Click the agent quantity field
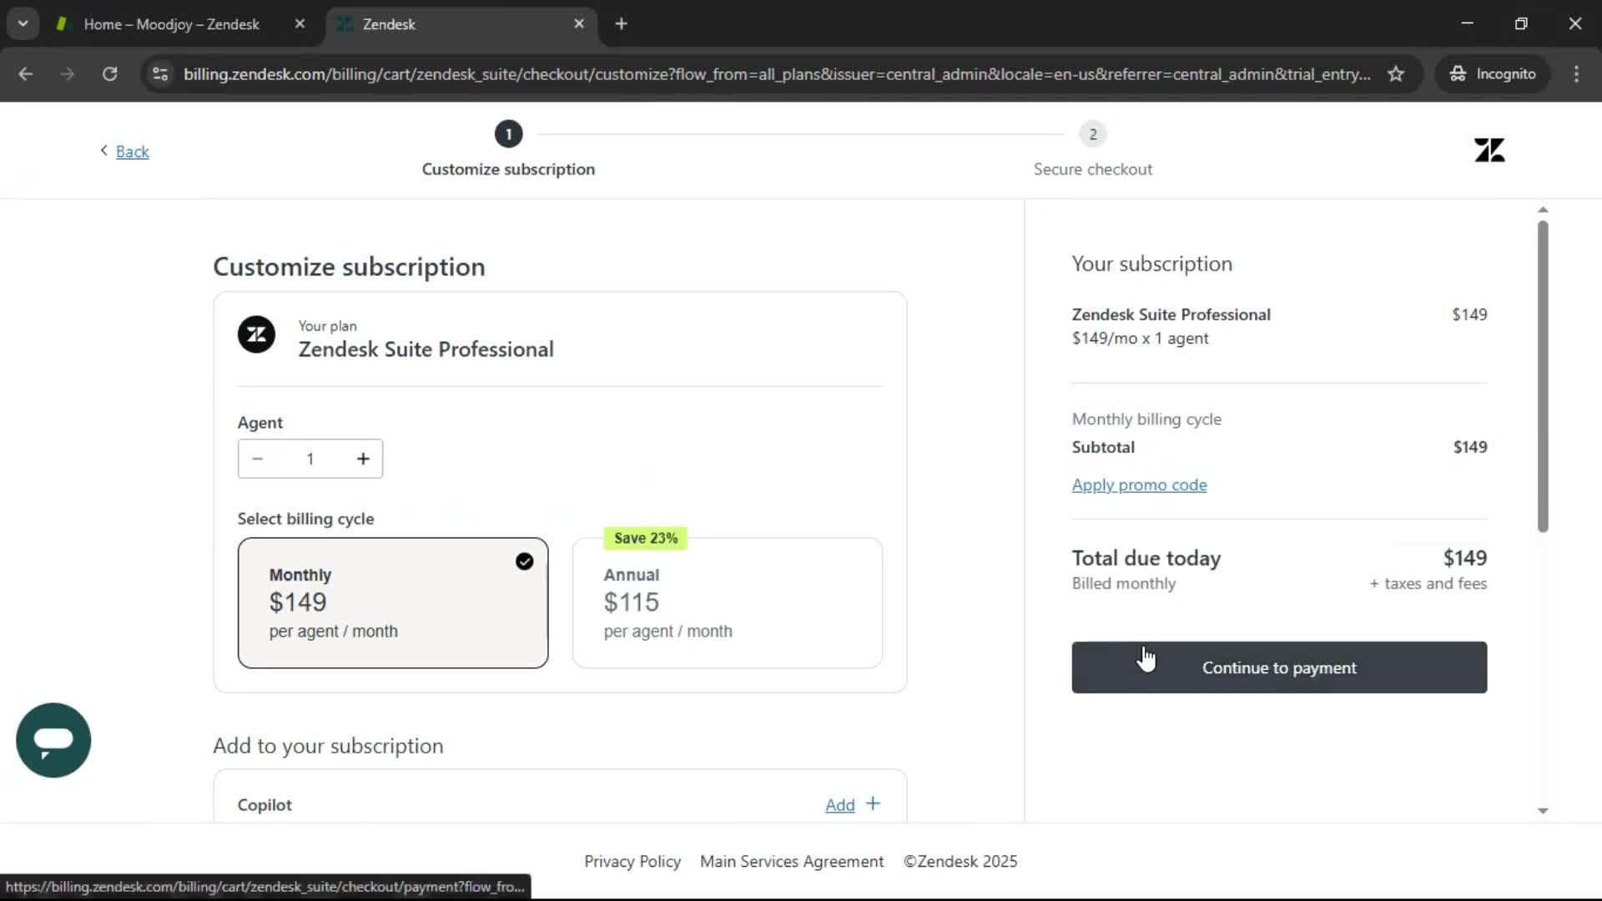Viewport: 1602px width, 901px height. [x=310, y=459]
